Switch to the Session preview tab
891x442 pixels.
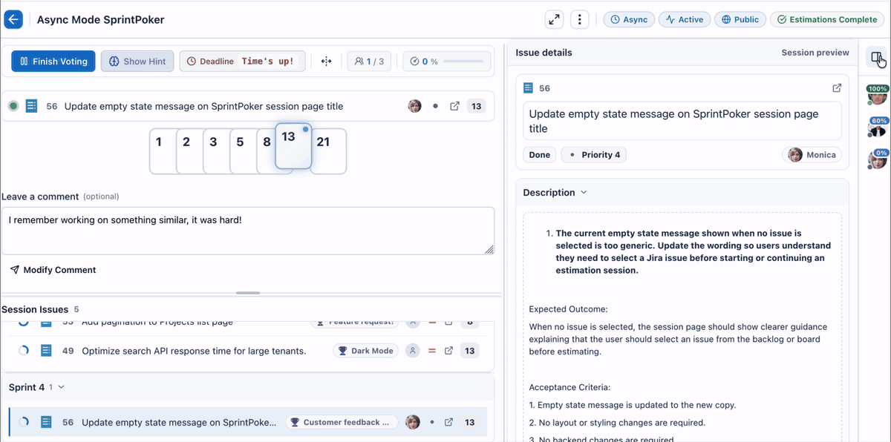tap(815, 53)
